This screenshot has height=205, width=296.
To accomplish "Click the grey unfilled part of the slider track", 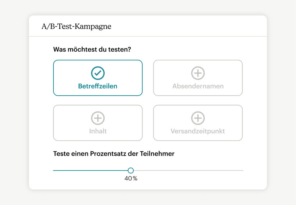I will [x=189, y=171].
